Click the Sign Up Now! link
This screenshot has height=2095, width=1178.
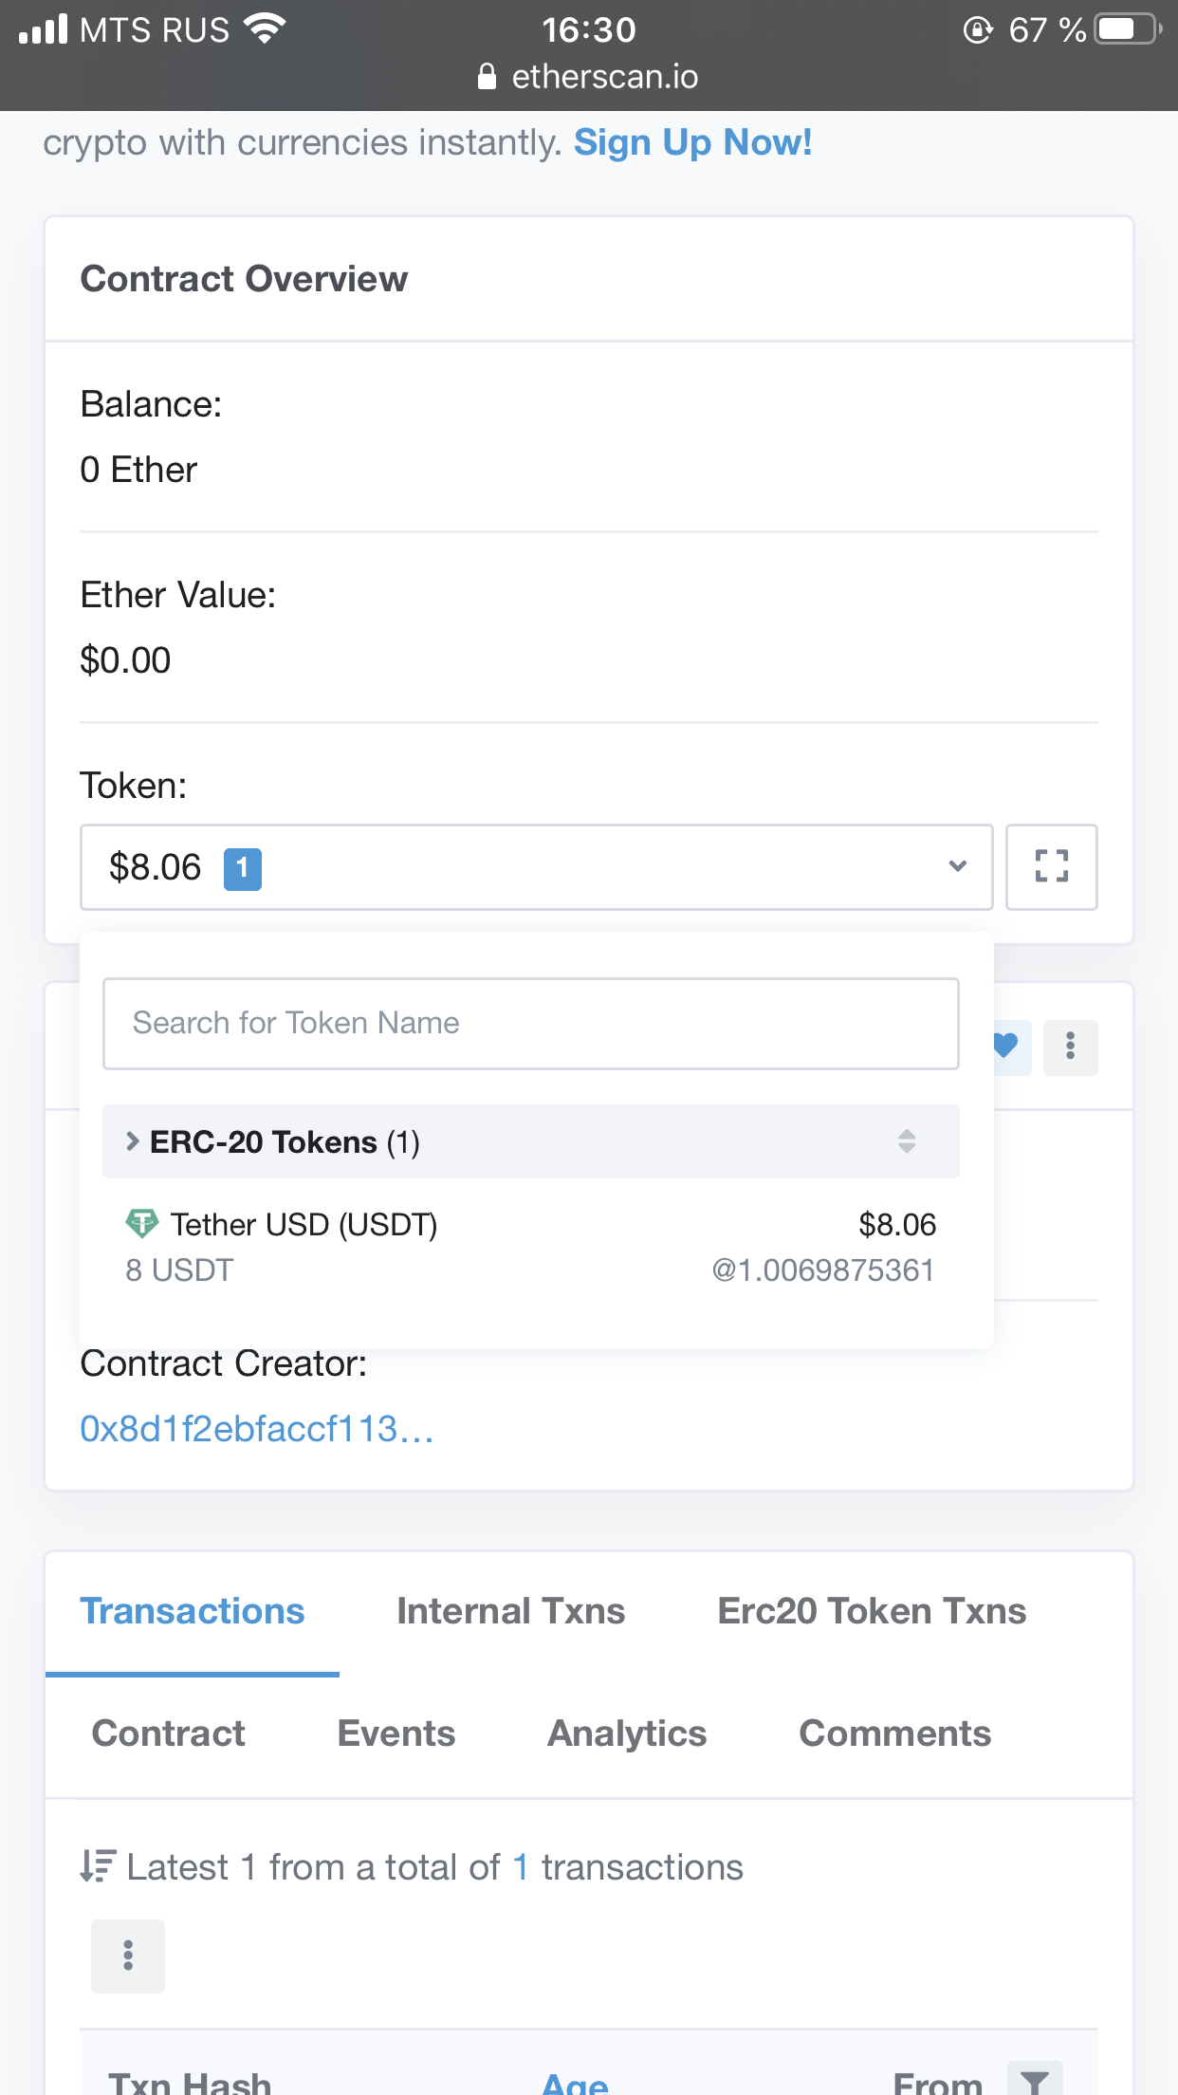click(x=693, y=142)
